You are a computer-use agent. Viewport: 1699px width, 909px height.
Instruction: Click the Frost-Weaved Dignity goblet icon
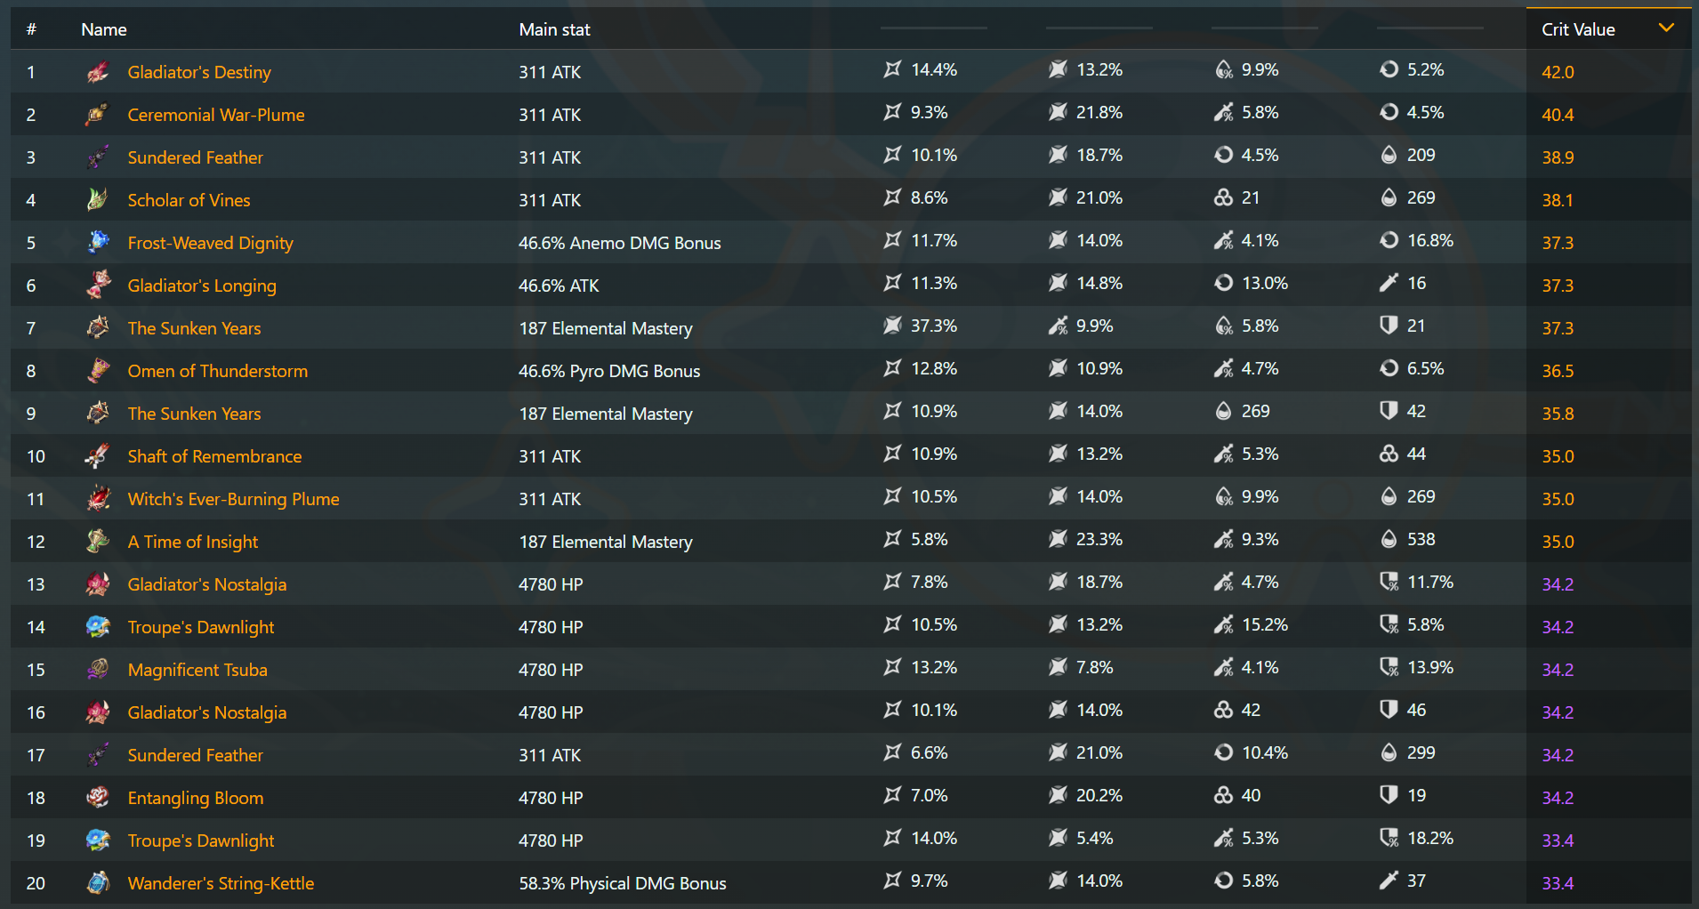[98, 243]
